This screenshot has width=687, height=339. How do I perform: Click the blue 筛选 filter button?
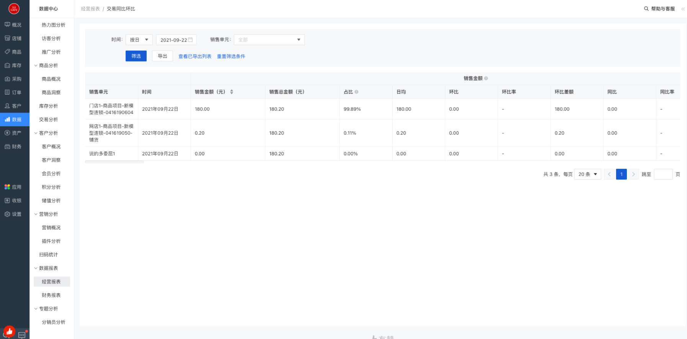pyautogui.click(x=136, y=56)
